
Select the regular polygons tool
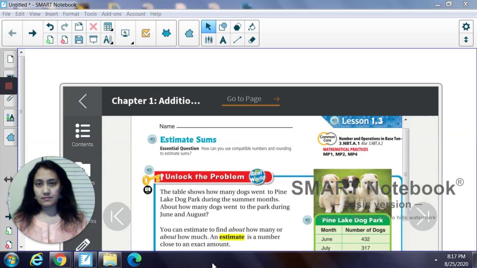(237, 27)
